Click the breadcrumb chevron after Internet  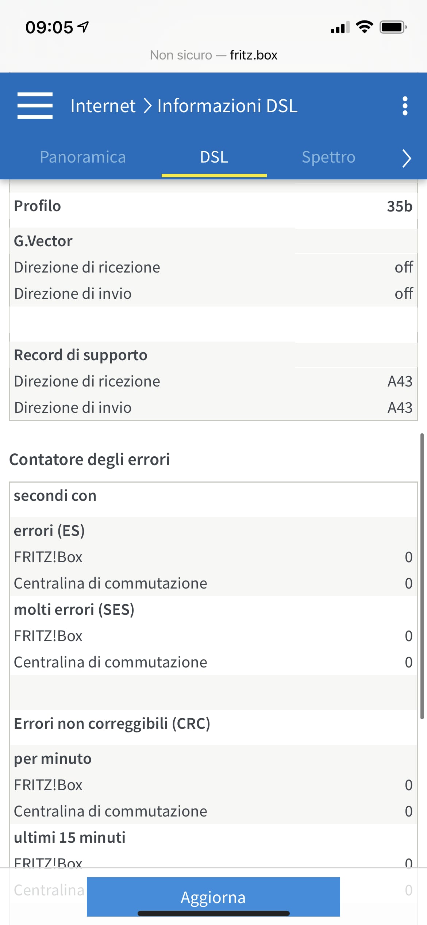point(147,106)
